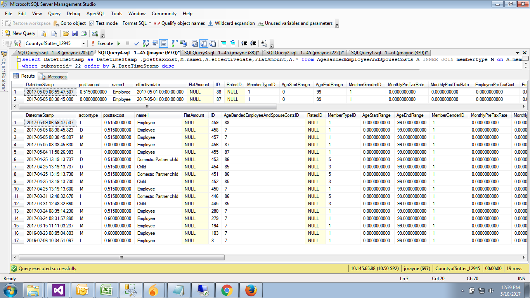This screenshot has width=530, height=298.
Task: Click the Execute button
Action: 102,43
